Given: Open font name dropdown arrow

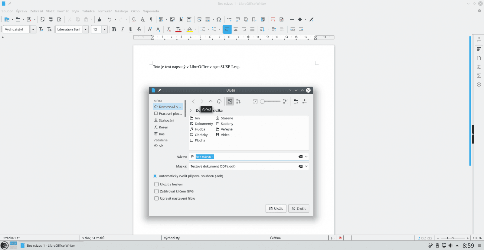Looking at the screenshot, I should click(86, 29).
